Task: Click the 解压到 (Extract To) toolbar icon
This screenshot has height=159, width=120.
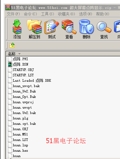Action: (x=34, y=26)
